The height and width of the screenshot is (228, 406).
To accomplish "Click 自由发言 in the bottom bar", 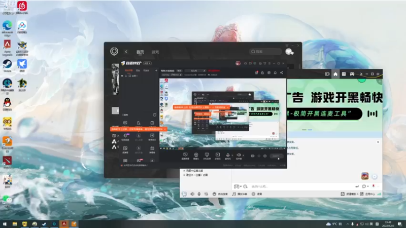I will tap(220, 194).
